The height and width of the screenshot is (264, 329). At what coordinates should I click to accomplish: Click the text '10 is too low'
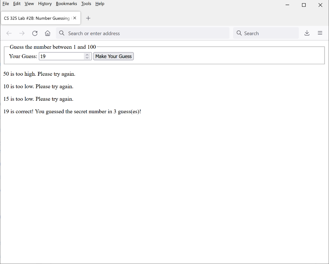pyautogui.click(x=18, y=87)
